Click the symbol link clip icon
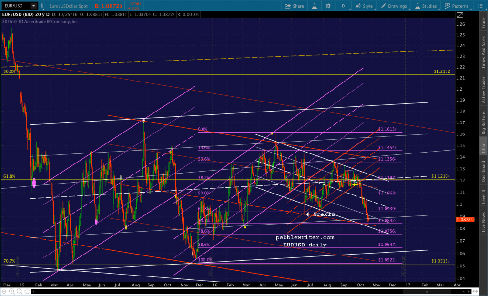Viewport: 488px width, 296px height. tap(42, 6)
